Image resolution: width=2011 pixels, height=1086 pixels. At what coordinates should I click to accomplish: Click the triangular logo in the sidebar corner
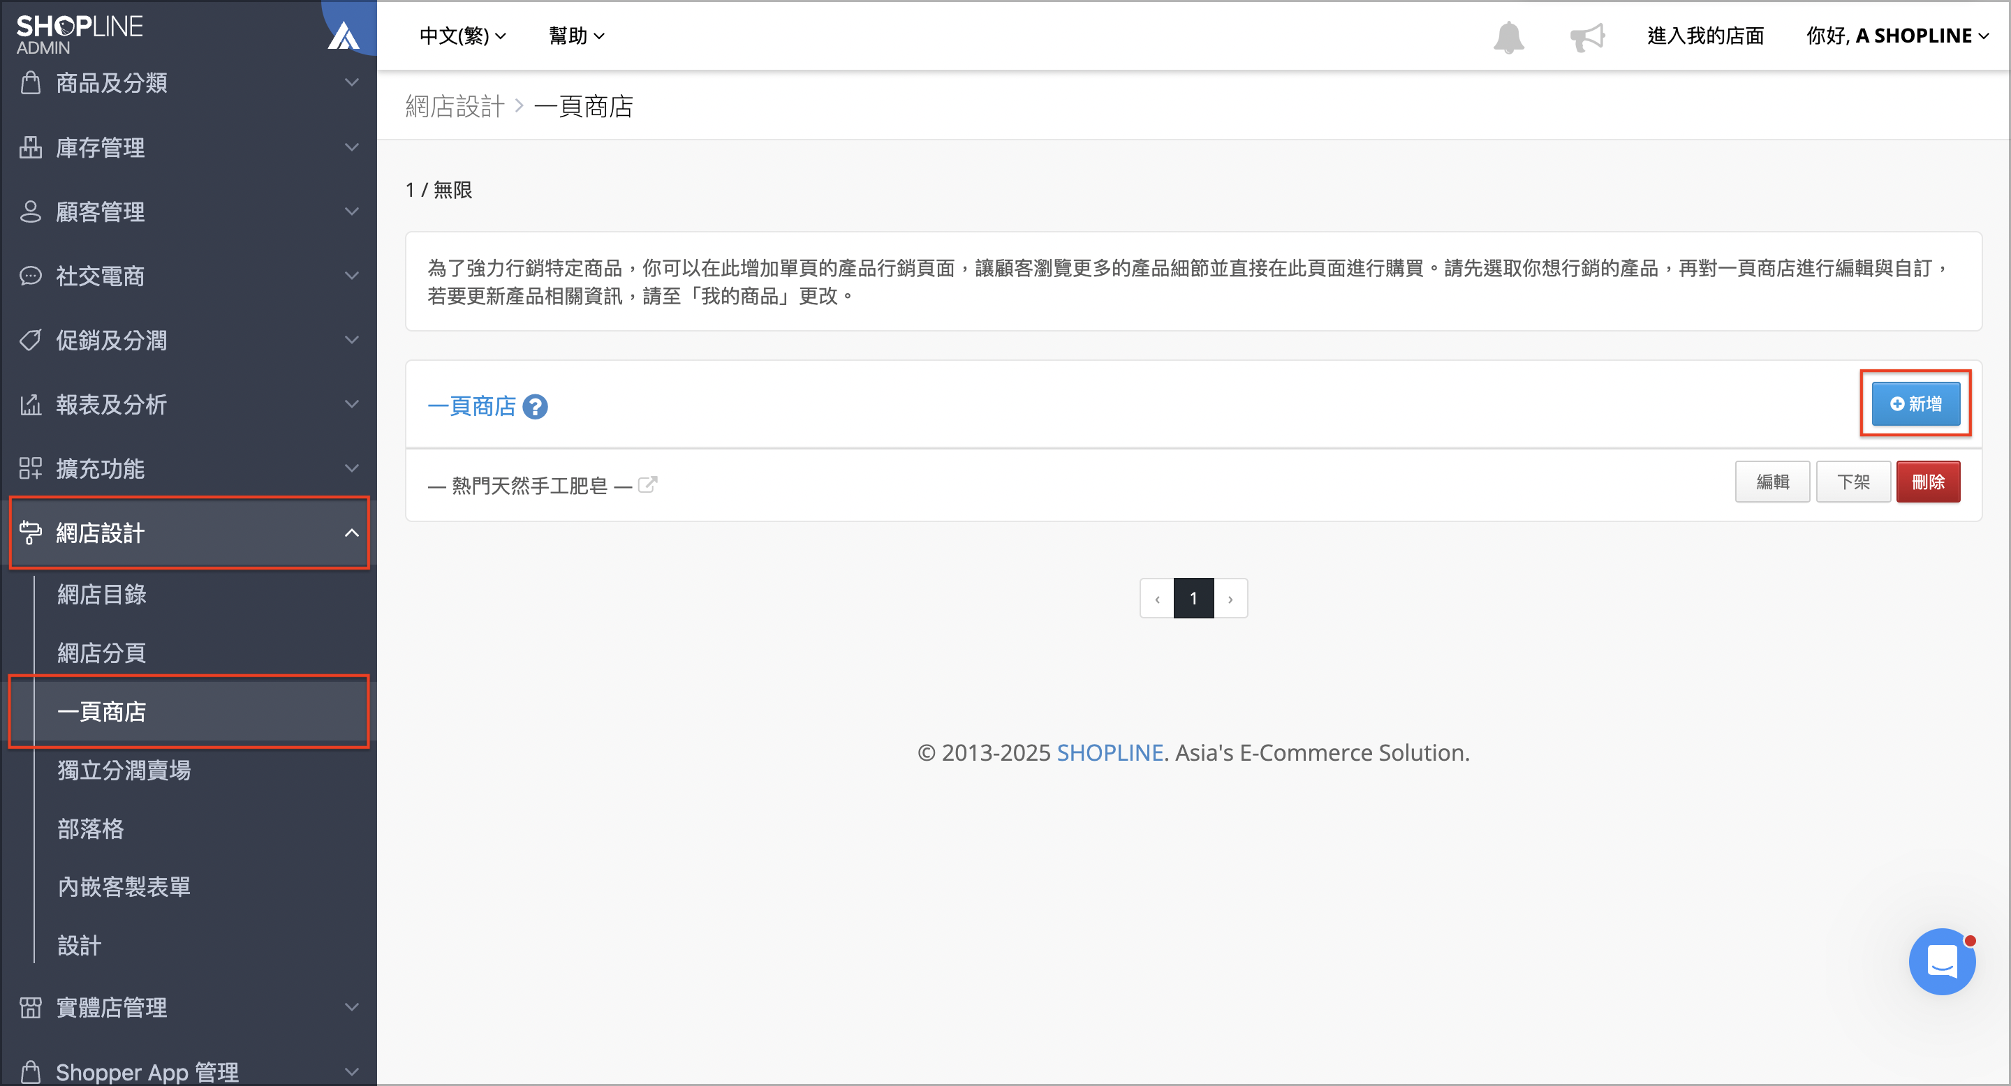(344, 35)
